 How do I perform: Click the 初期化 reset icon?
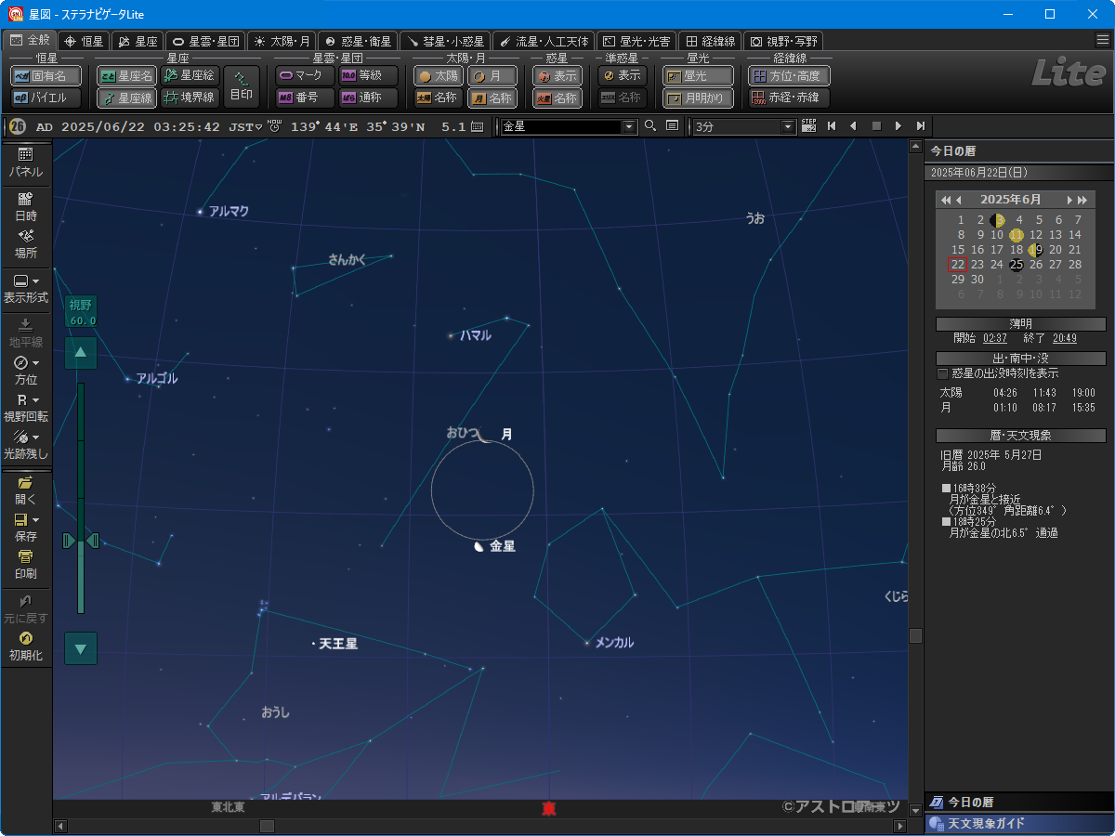click(x=26, y=646)
